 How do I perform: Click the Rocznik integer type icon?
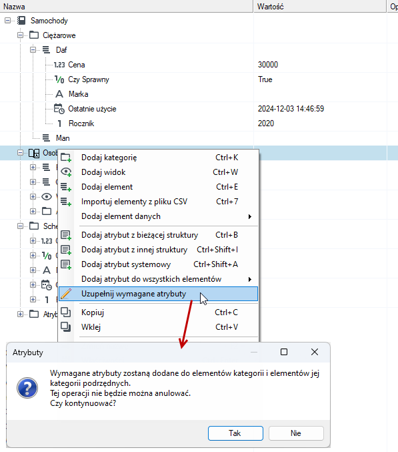tap(59, 124)
